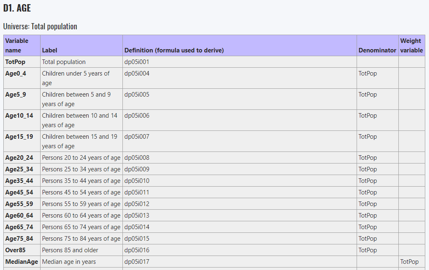Select the Universe: Total population text
The image size is (429, 270).
pyautogui.click(x=40, y=26)
